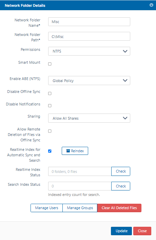
Task: Open the Sharing Allow All Shares dropdown
Action: coord(89,118)
